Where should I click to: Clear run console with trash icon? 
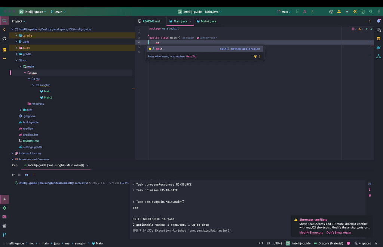point(370,195)
